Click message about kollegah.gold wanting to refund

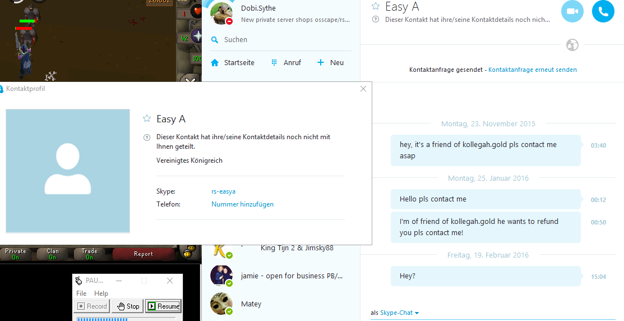click(x=486, y=227)
